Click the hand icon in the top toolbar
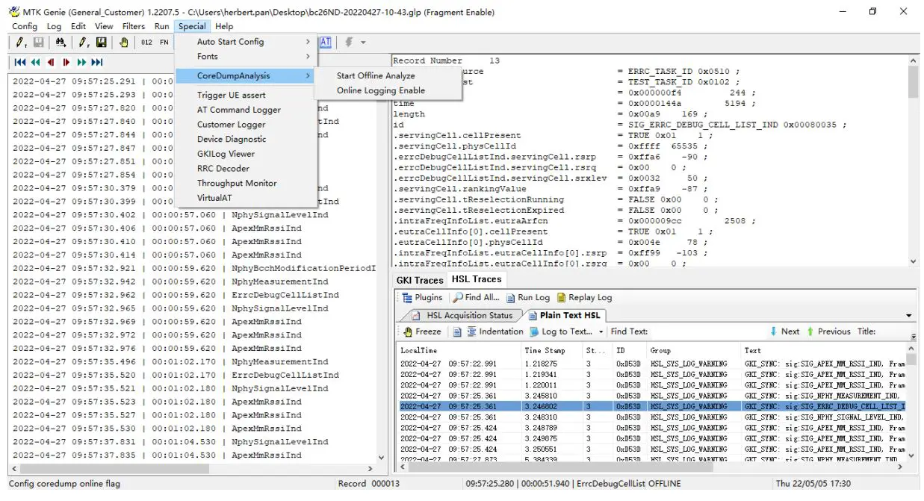 pyautogui.click(x=123, y=43)
